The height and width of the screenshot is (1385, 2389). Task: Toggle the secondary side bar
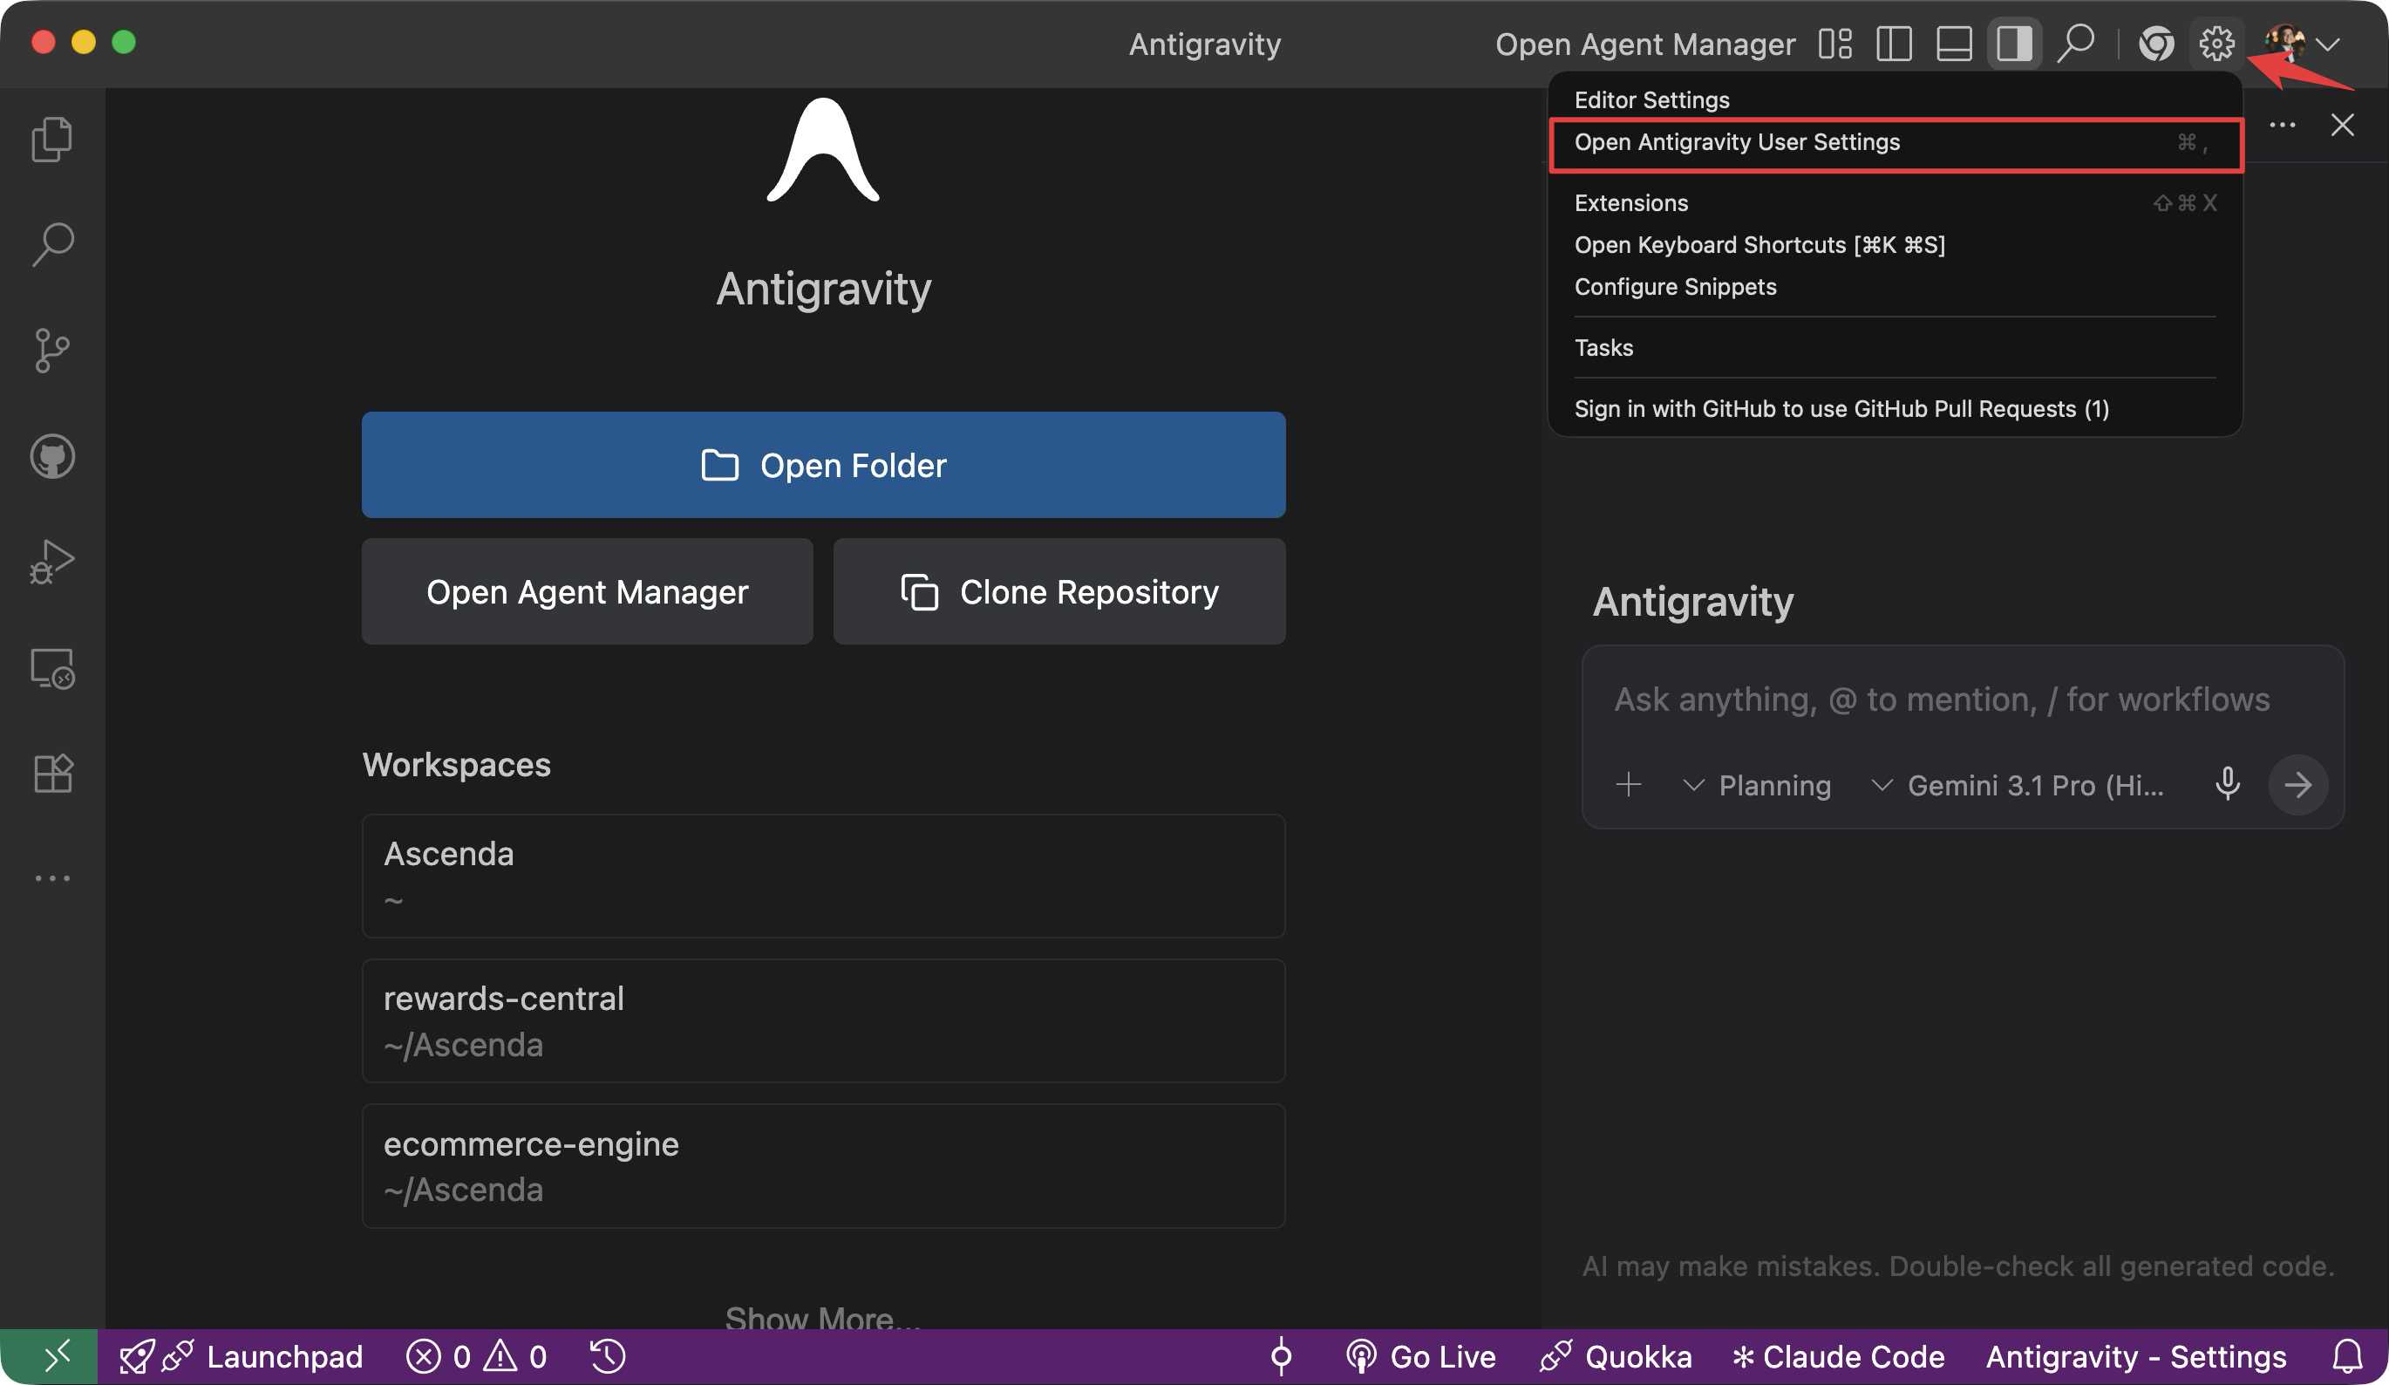[x=2013, y=44]
